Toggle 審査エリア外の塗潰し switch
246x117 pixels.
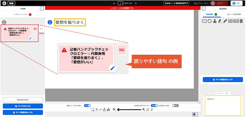pos(87,105)
